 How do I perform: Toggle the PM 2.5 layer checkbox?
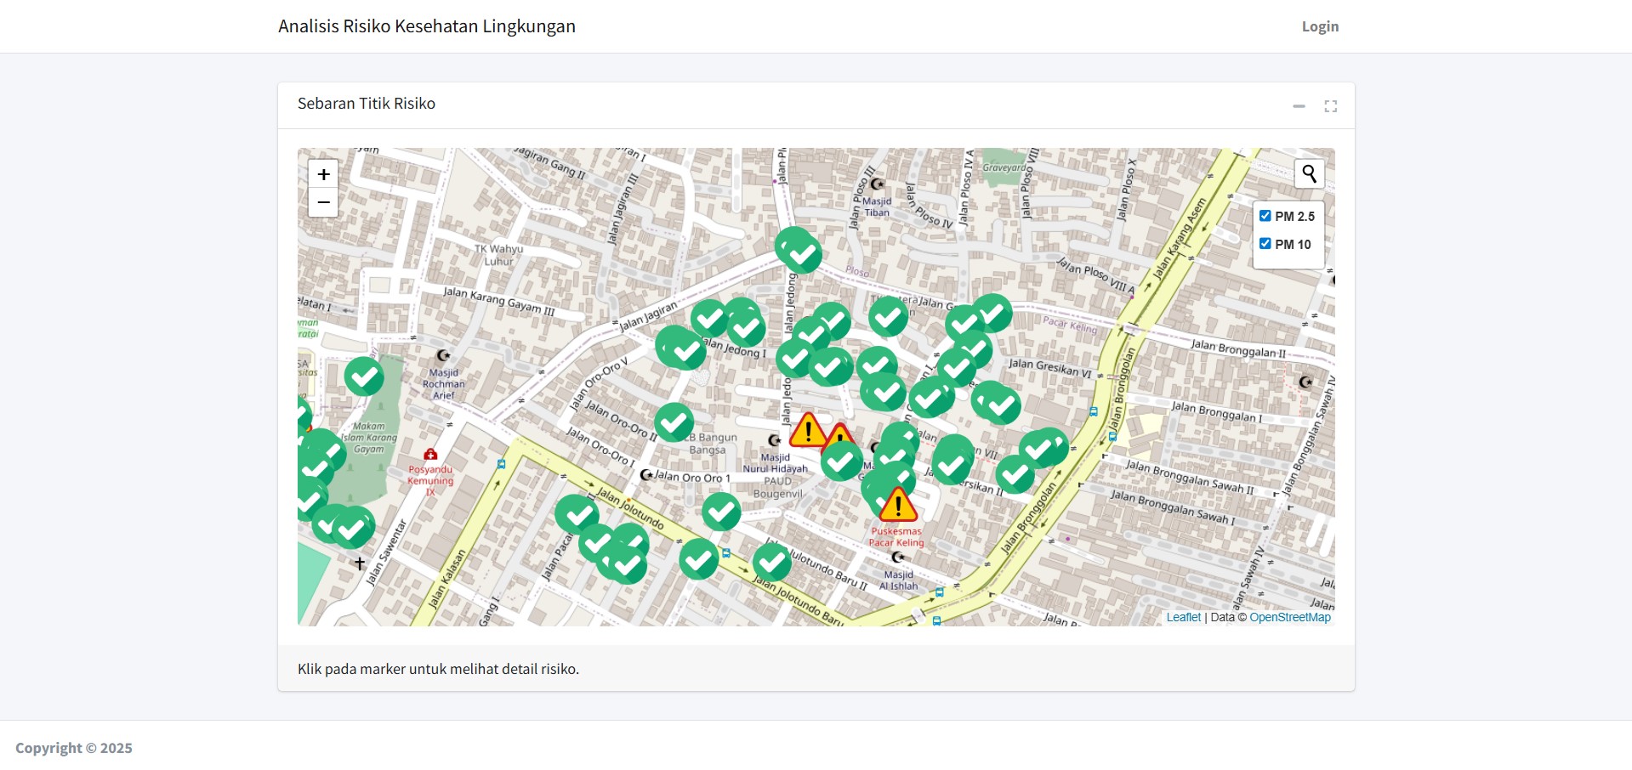1265,216
